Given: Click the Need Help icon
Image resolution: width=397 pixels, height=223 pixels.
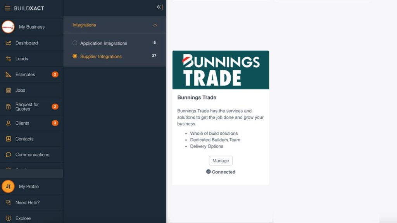Looking at the screenshot, I should (x=9, y=202).
